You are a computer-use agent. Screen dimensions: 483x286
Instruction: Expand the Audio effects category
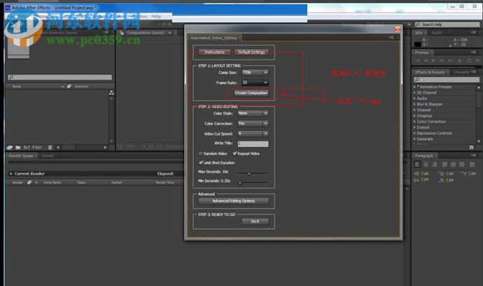[x=414, y=99]
